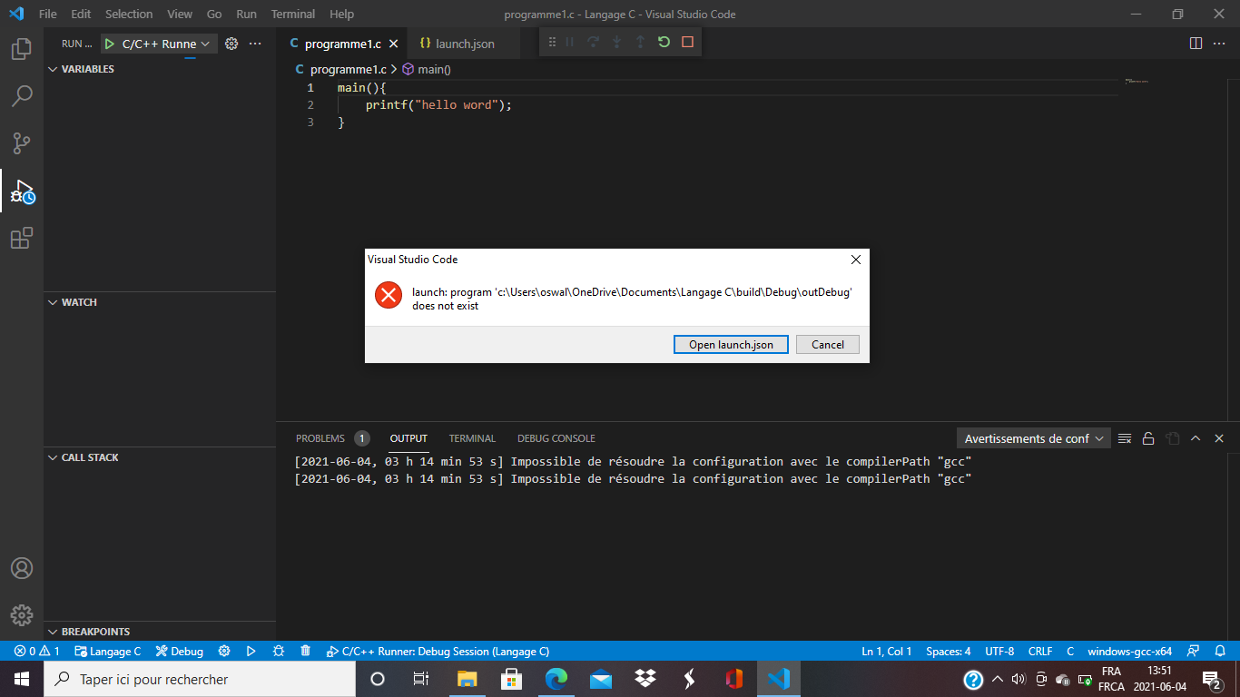The image size is (1240, 697).
Task: Change the CRLF end of line setting
Action: pyautogui.click(x=1040, y=652)
